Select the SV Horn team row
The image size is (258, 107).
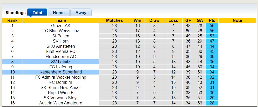coord(61,41)
